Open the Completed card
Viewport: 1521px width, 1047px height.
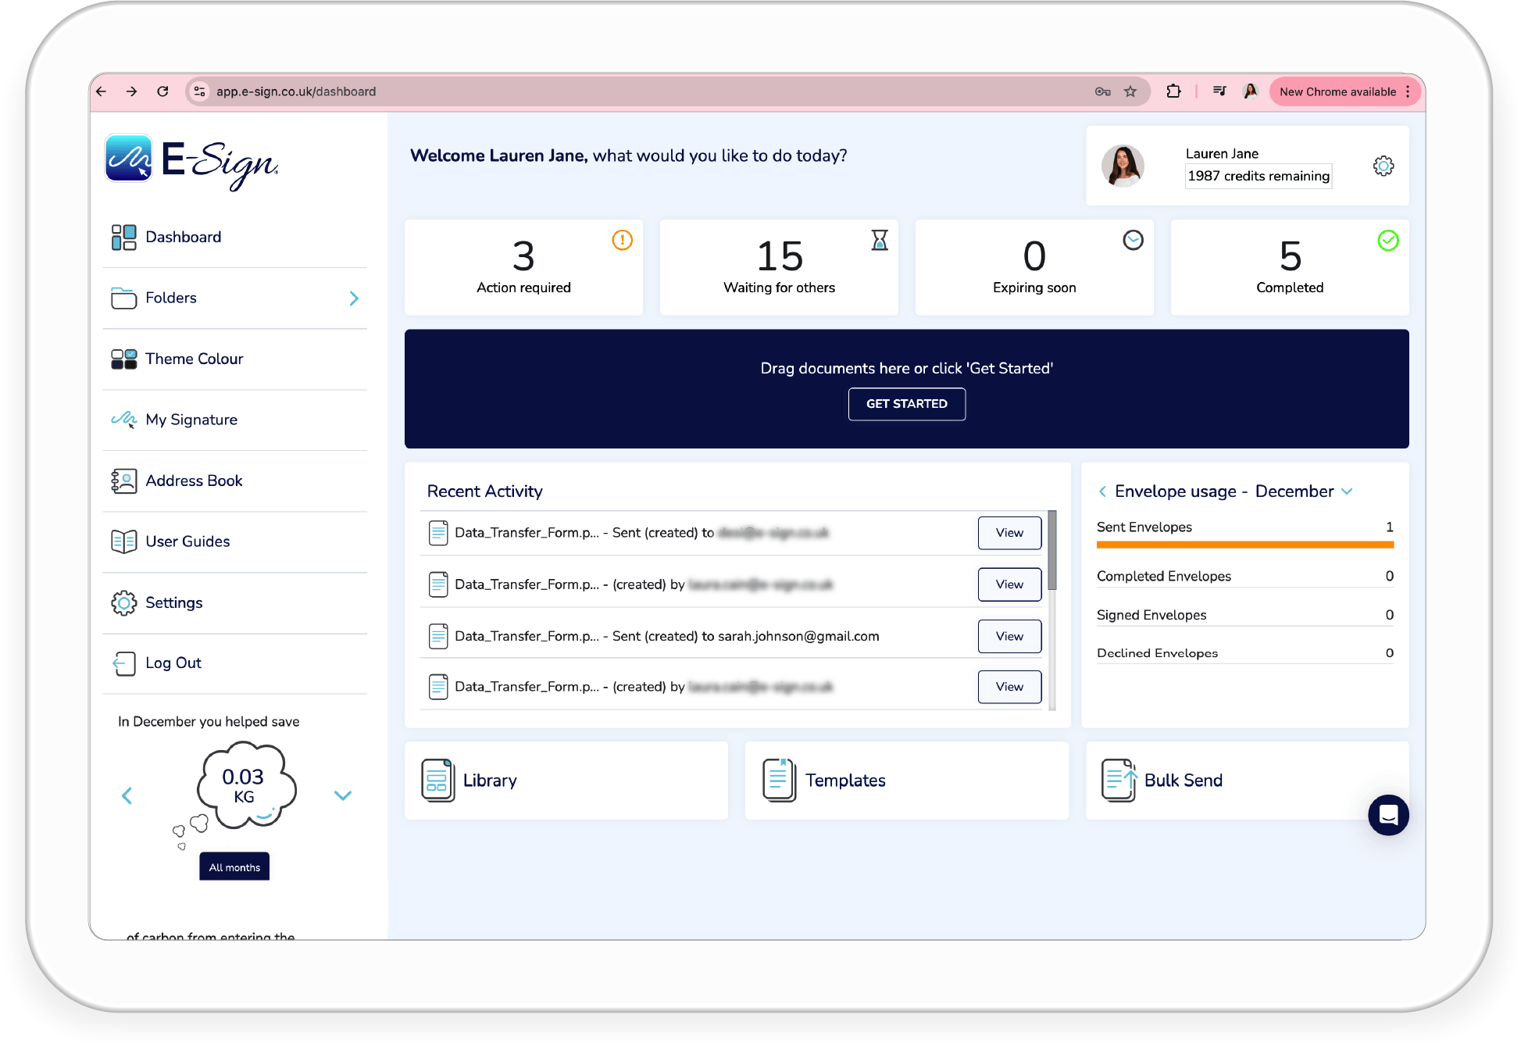1290,267
